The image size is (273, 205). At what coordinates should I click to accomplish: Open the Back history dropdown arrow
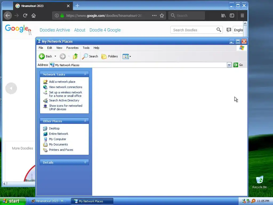pyautogui.click(x=55, y=56)
